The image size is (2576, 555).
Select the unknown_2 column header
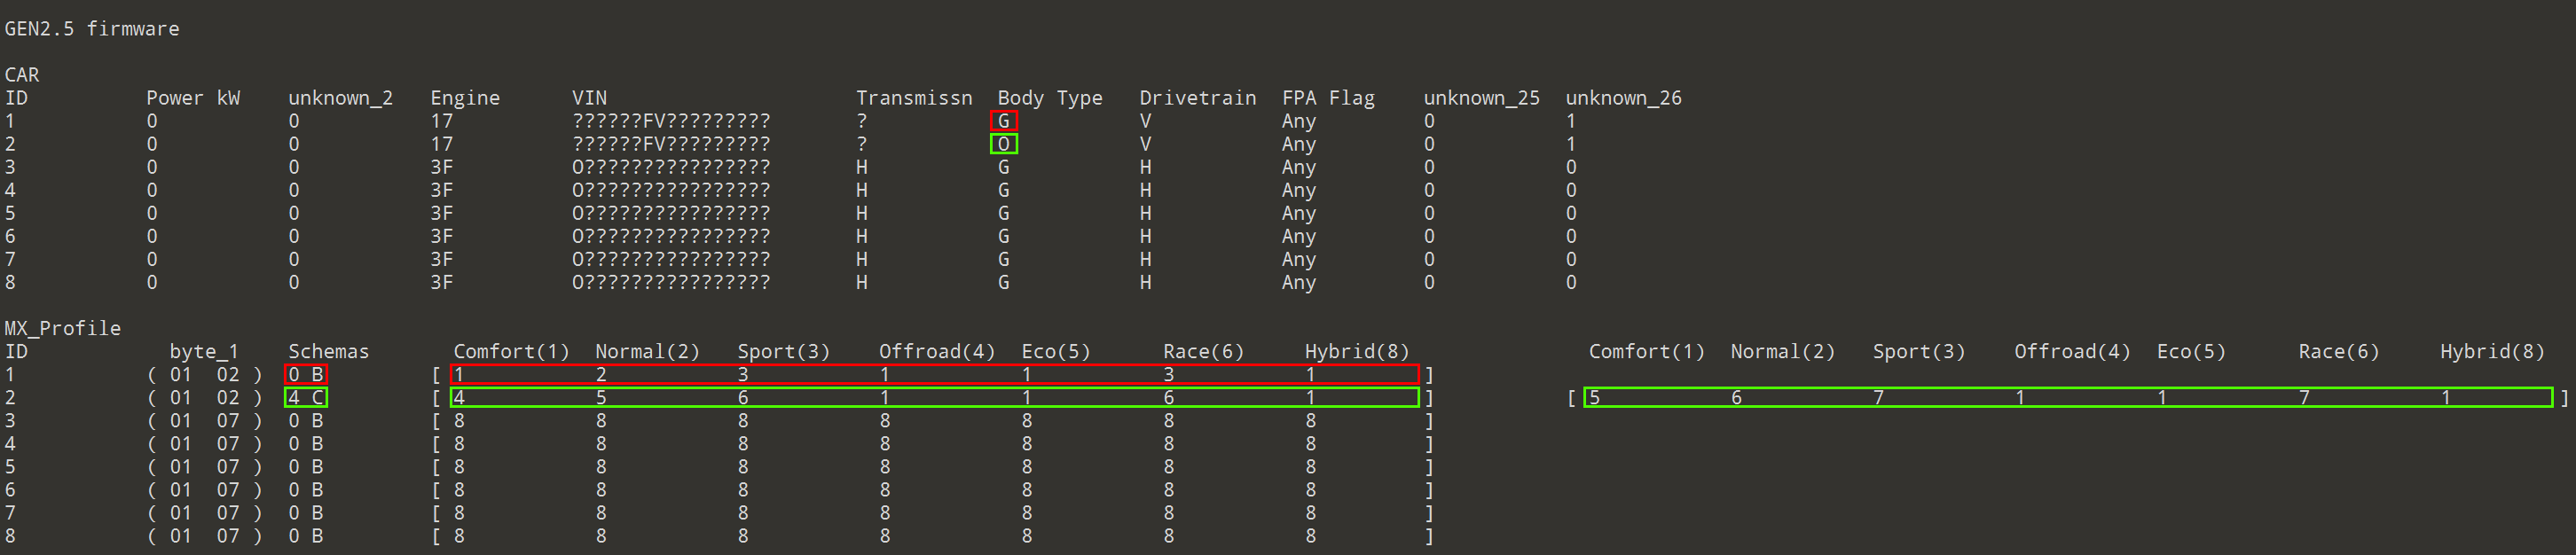(x=340, y=98)
